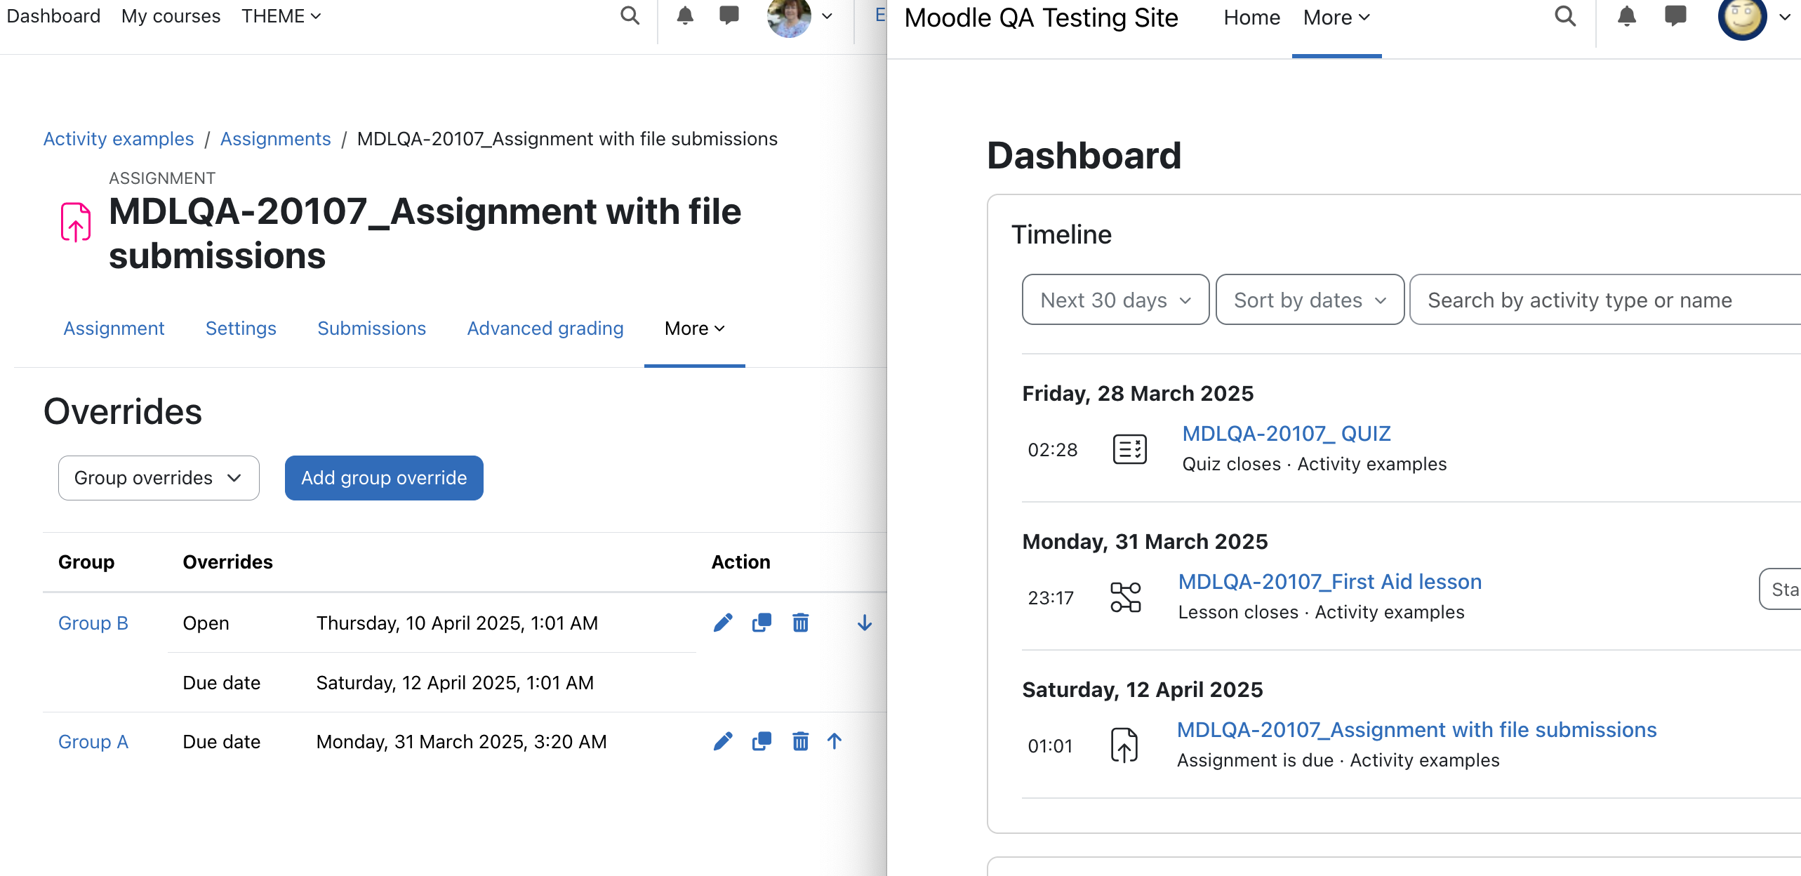This screenshot has height=876, width=1801.
Task: Edit Group B override pencil icon
Action: [x=722, y=623]
